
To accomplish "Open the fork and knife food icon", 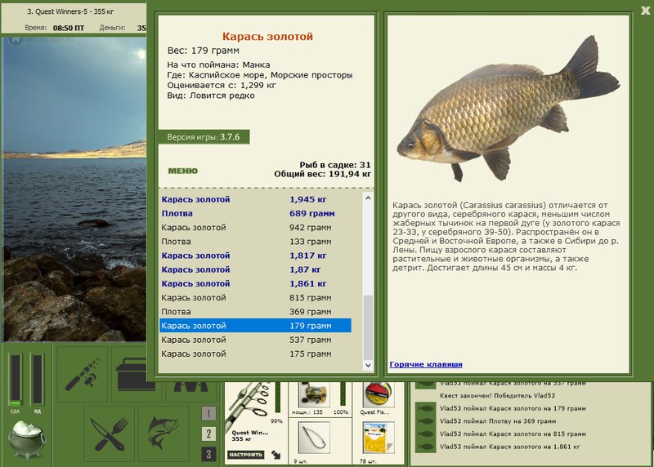I will 109,434.
